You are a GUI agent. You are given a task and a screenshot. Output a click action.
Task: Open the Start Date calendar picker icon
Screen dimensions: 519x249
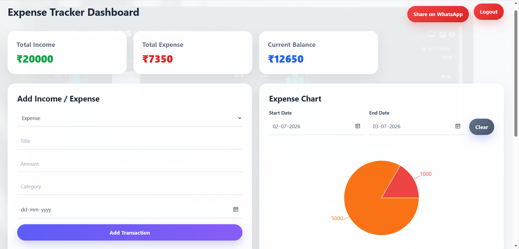coord(358,126)
